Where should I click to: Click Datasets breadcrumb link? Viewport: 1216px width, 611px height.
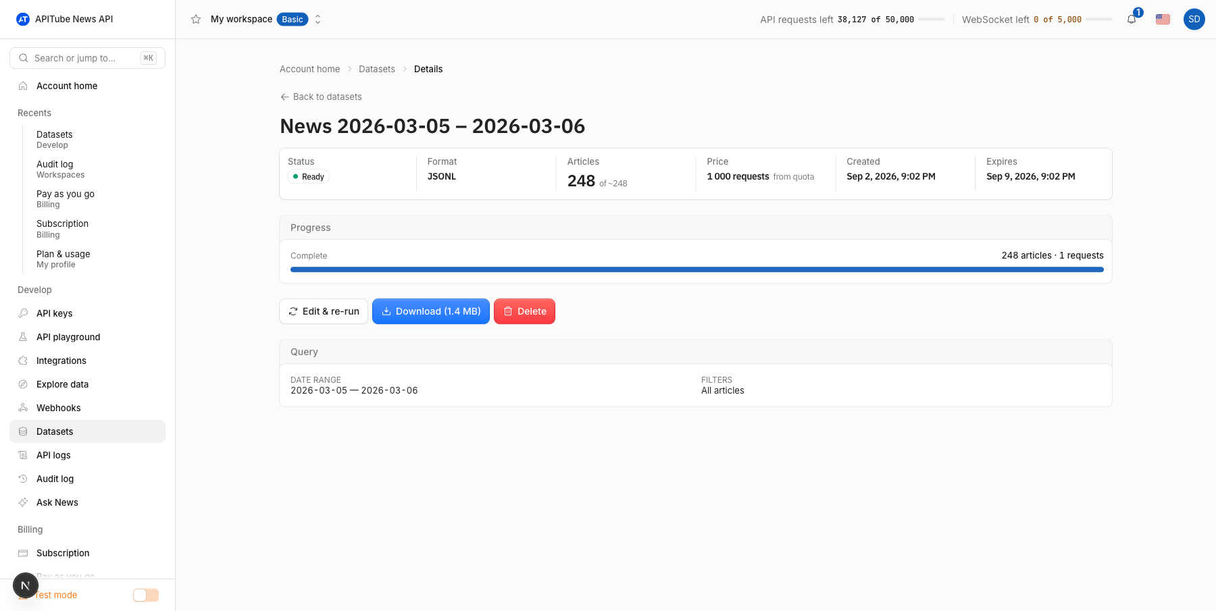click(x=377, y=69)
